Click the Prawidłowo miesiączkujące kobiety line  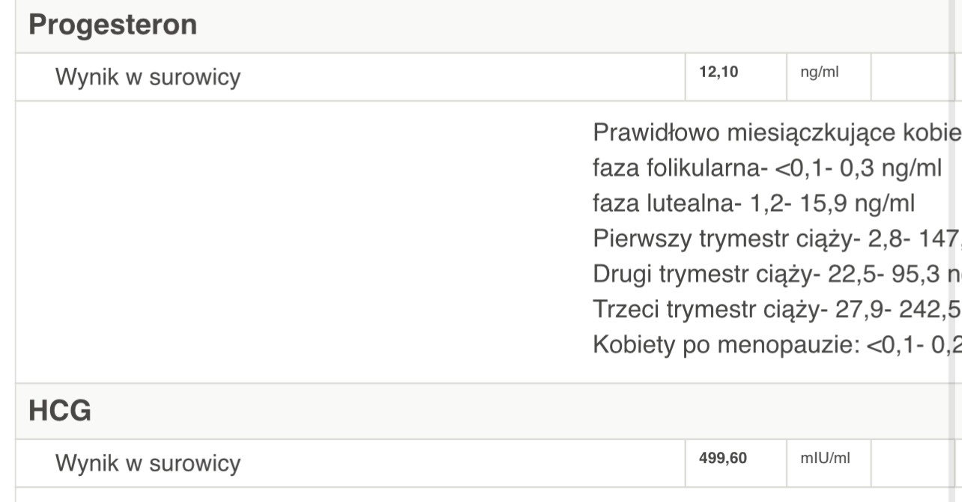coord(776,132)
